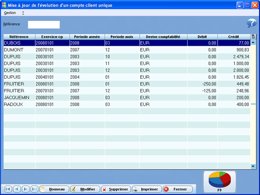Sort by the Periode mois column header
The image size is (260, 195).
pos(122,37)
